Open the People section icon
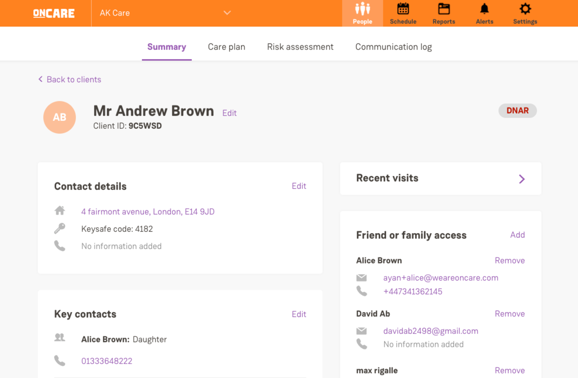Screen dimensions: 578x378 coord(362,9)
